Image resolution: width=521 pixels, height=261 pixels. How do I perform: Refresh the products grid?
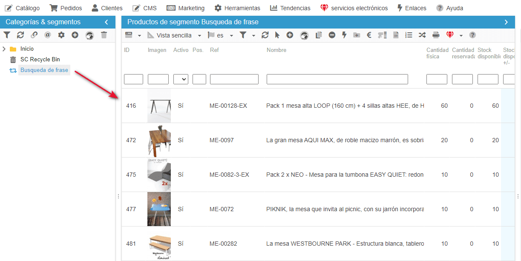(x=265, y=35)
